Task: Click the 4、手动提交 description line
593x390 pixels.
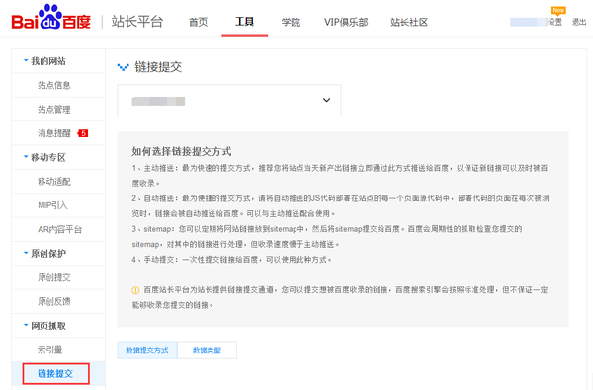Action: pos(232,260)
